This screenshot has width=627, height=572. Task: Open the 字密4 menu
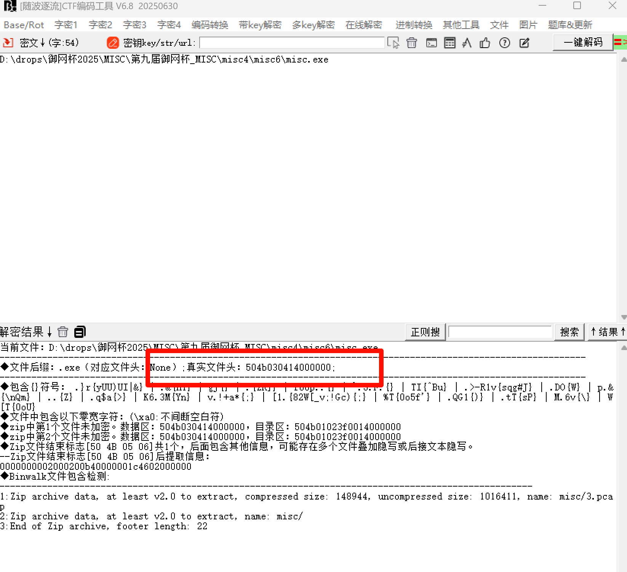(x=169, y=25)
